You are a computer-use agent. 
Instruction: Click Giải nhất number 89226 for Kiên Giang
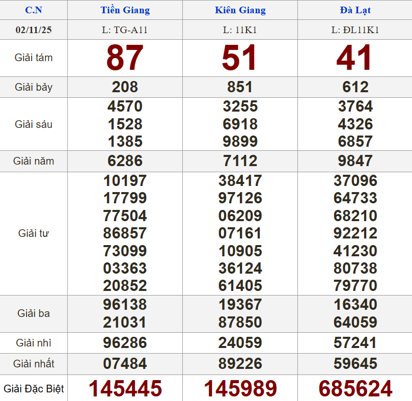pyautogui.click(x=240, y=364)
